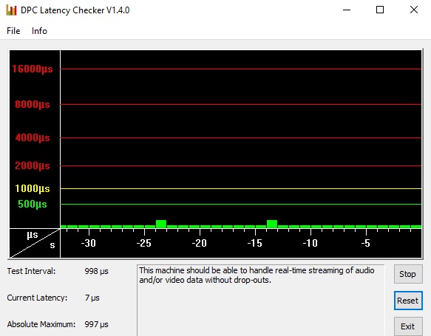
Task: Click the -30 time axis label
Action: [89, 243]
